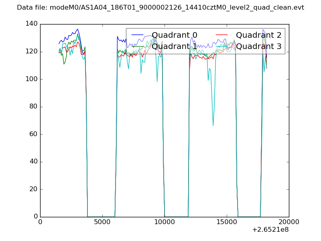
Task: Click the Quadrant 0 legend label
Action: [x=174, y=35]
